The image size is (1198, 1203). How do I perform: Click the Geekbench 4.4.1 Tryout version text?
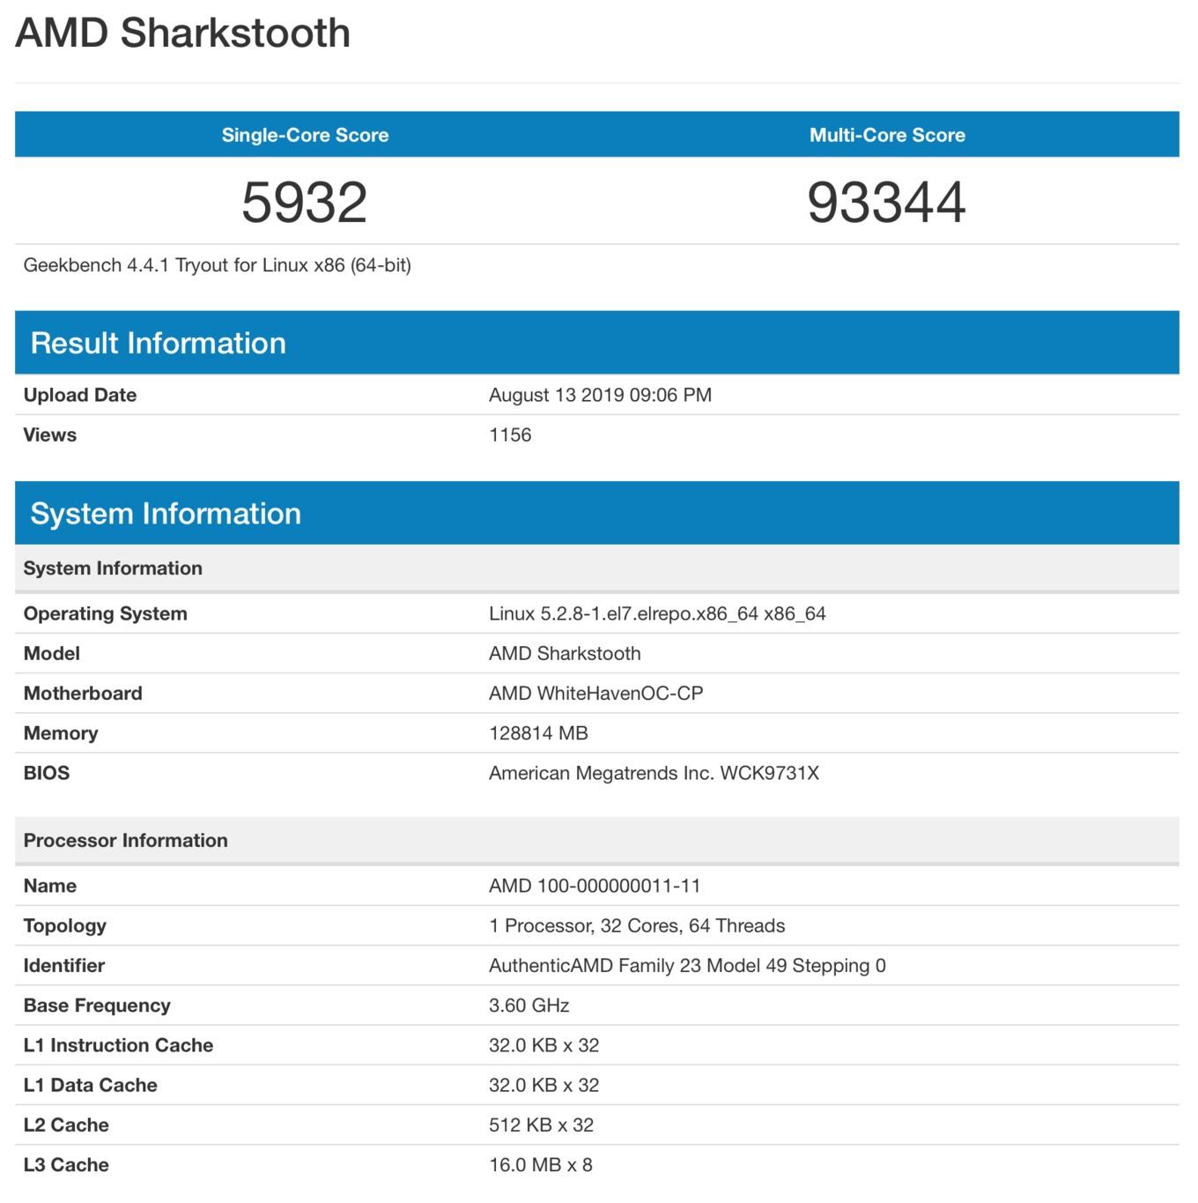coord(218,265)
